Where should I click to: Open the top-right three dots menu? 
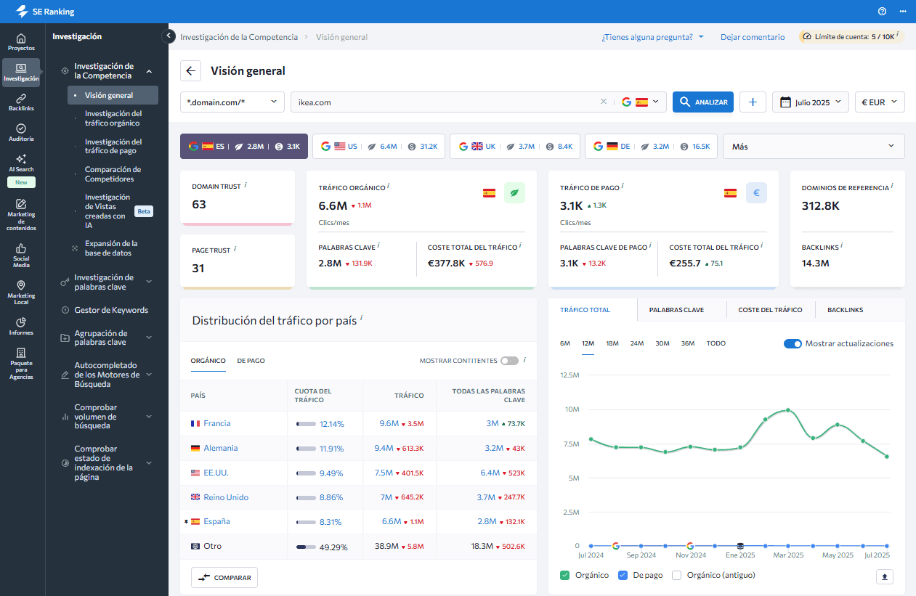pyautogui.click(x=903, y=11)
